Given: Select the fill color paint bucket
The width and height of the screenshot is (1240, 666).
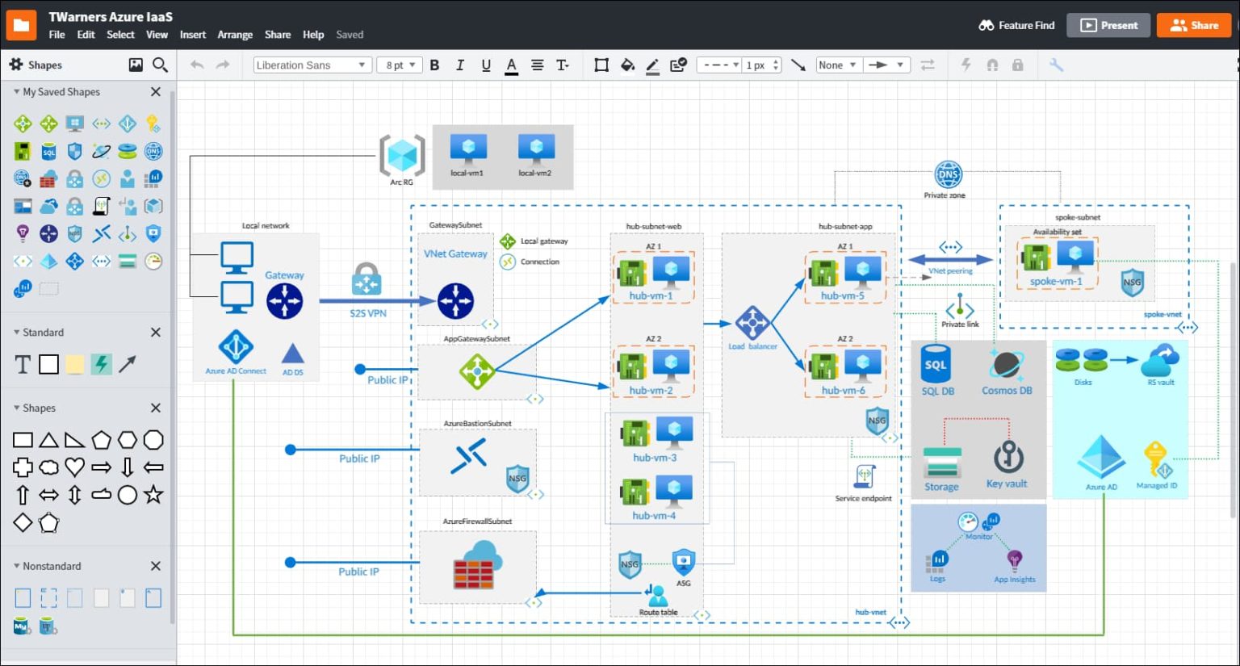Looking at the screenshot, I should (x=627, y=65).
